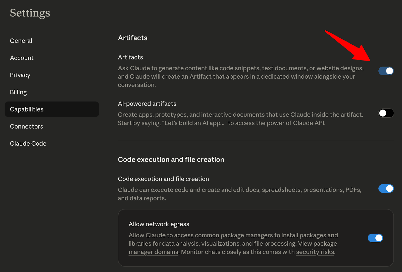
Task: Click the security risks link
Action: [x=315, y=252]
